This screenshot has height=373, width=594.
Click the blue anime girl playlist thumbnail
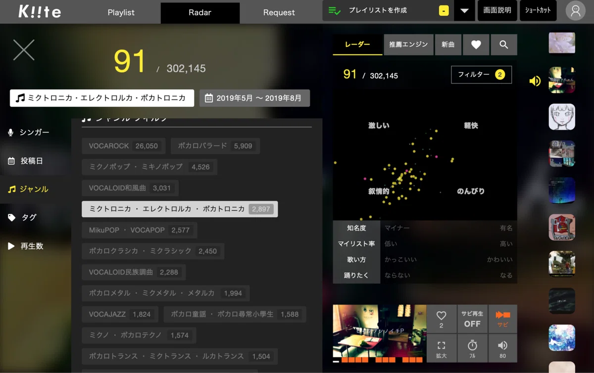click(562, 338)
